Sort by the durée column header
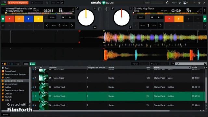 [194, 68]
